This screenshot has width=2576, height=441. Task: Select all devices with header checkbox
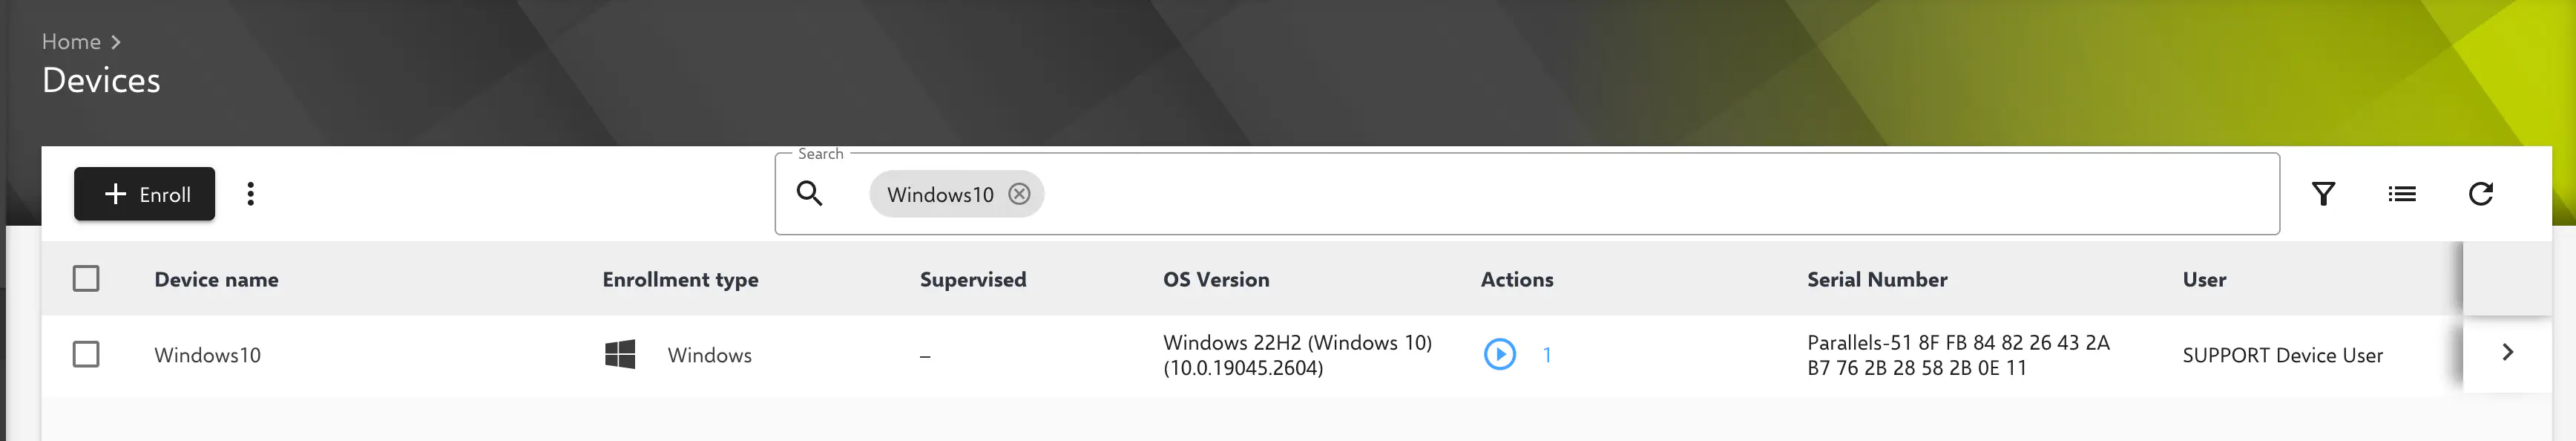click(x=86, y=279)
